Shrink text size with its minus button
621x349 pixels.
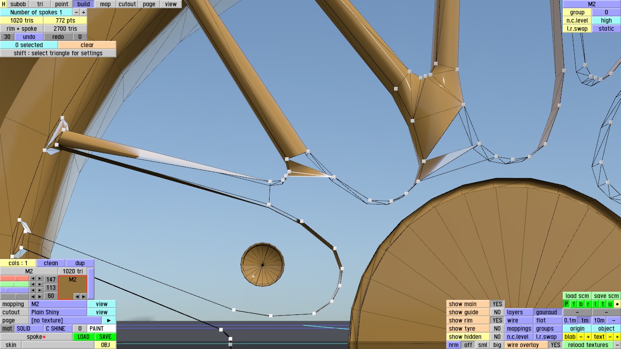coord(610,337)
